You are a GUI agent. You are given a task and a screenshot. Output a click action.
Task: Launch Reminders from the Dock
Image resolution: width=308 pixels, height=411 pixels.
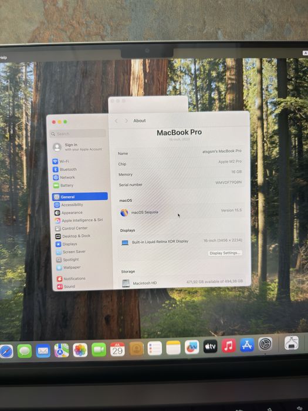154,348
